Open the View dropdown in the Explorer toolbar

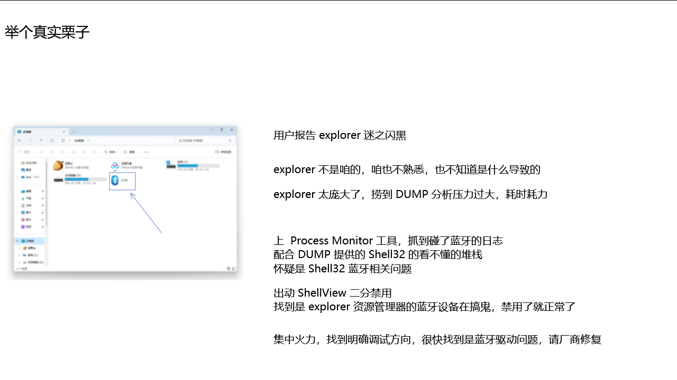[x=131, y=152]
